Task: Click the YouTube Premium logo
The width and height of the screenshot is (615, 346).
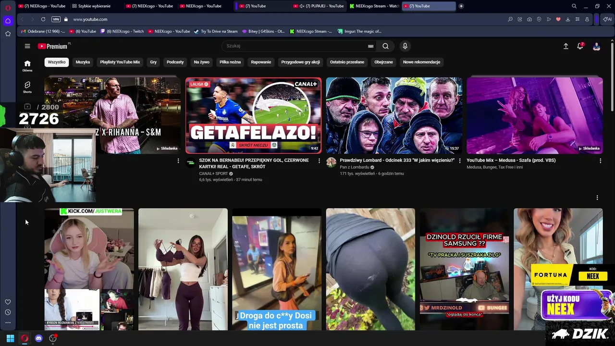Action: point(52,46)
